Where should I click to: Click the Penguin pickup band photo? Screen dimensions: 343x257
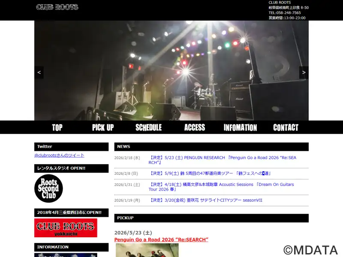tap(147, 250)
